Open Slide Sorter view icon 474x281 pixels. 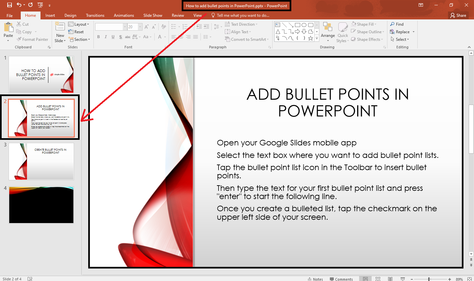378,279
